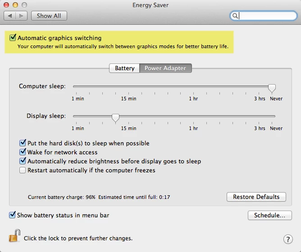Disable Wake for network access
This screenshot has height=252, width=301.
(23, 152)
